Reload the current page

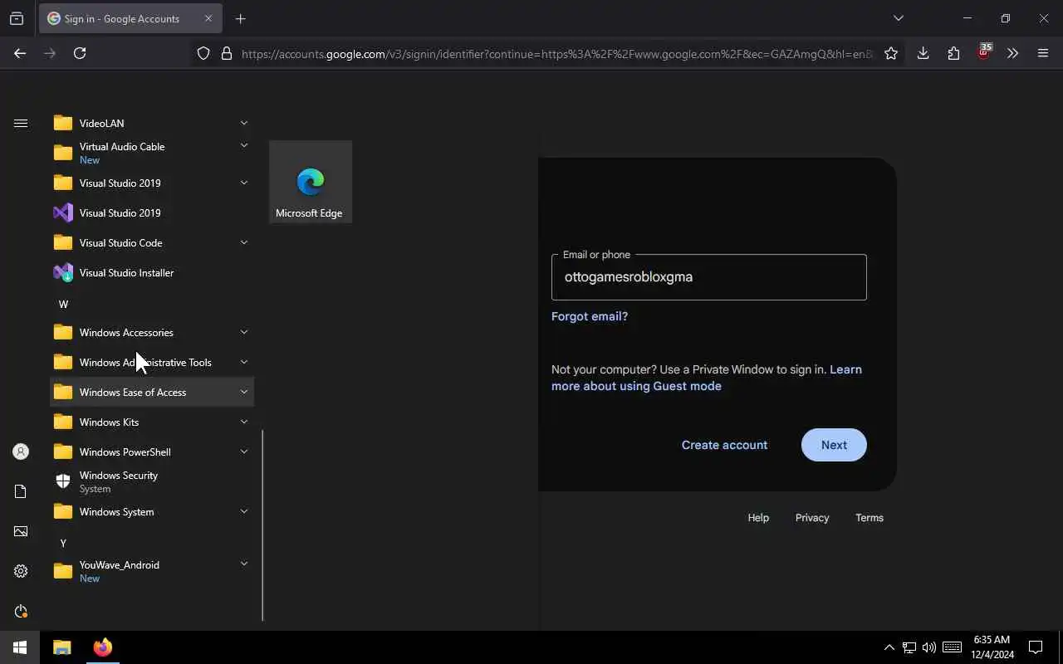pyautogui.click(x=80, y=53)
